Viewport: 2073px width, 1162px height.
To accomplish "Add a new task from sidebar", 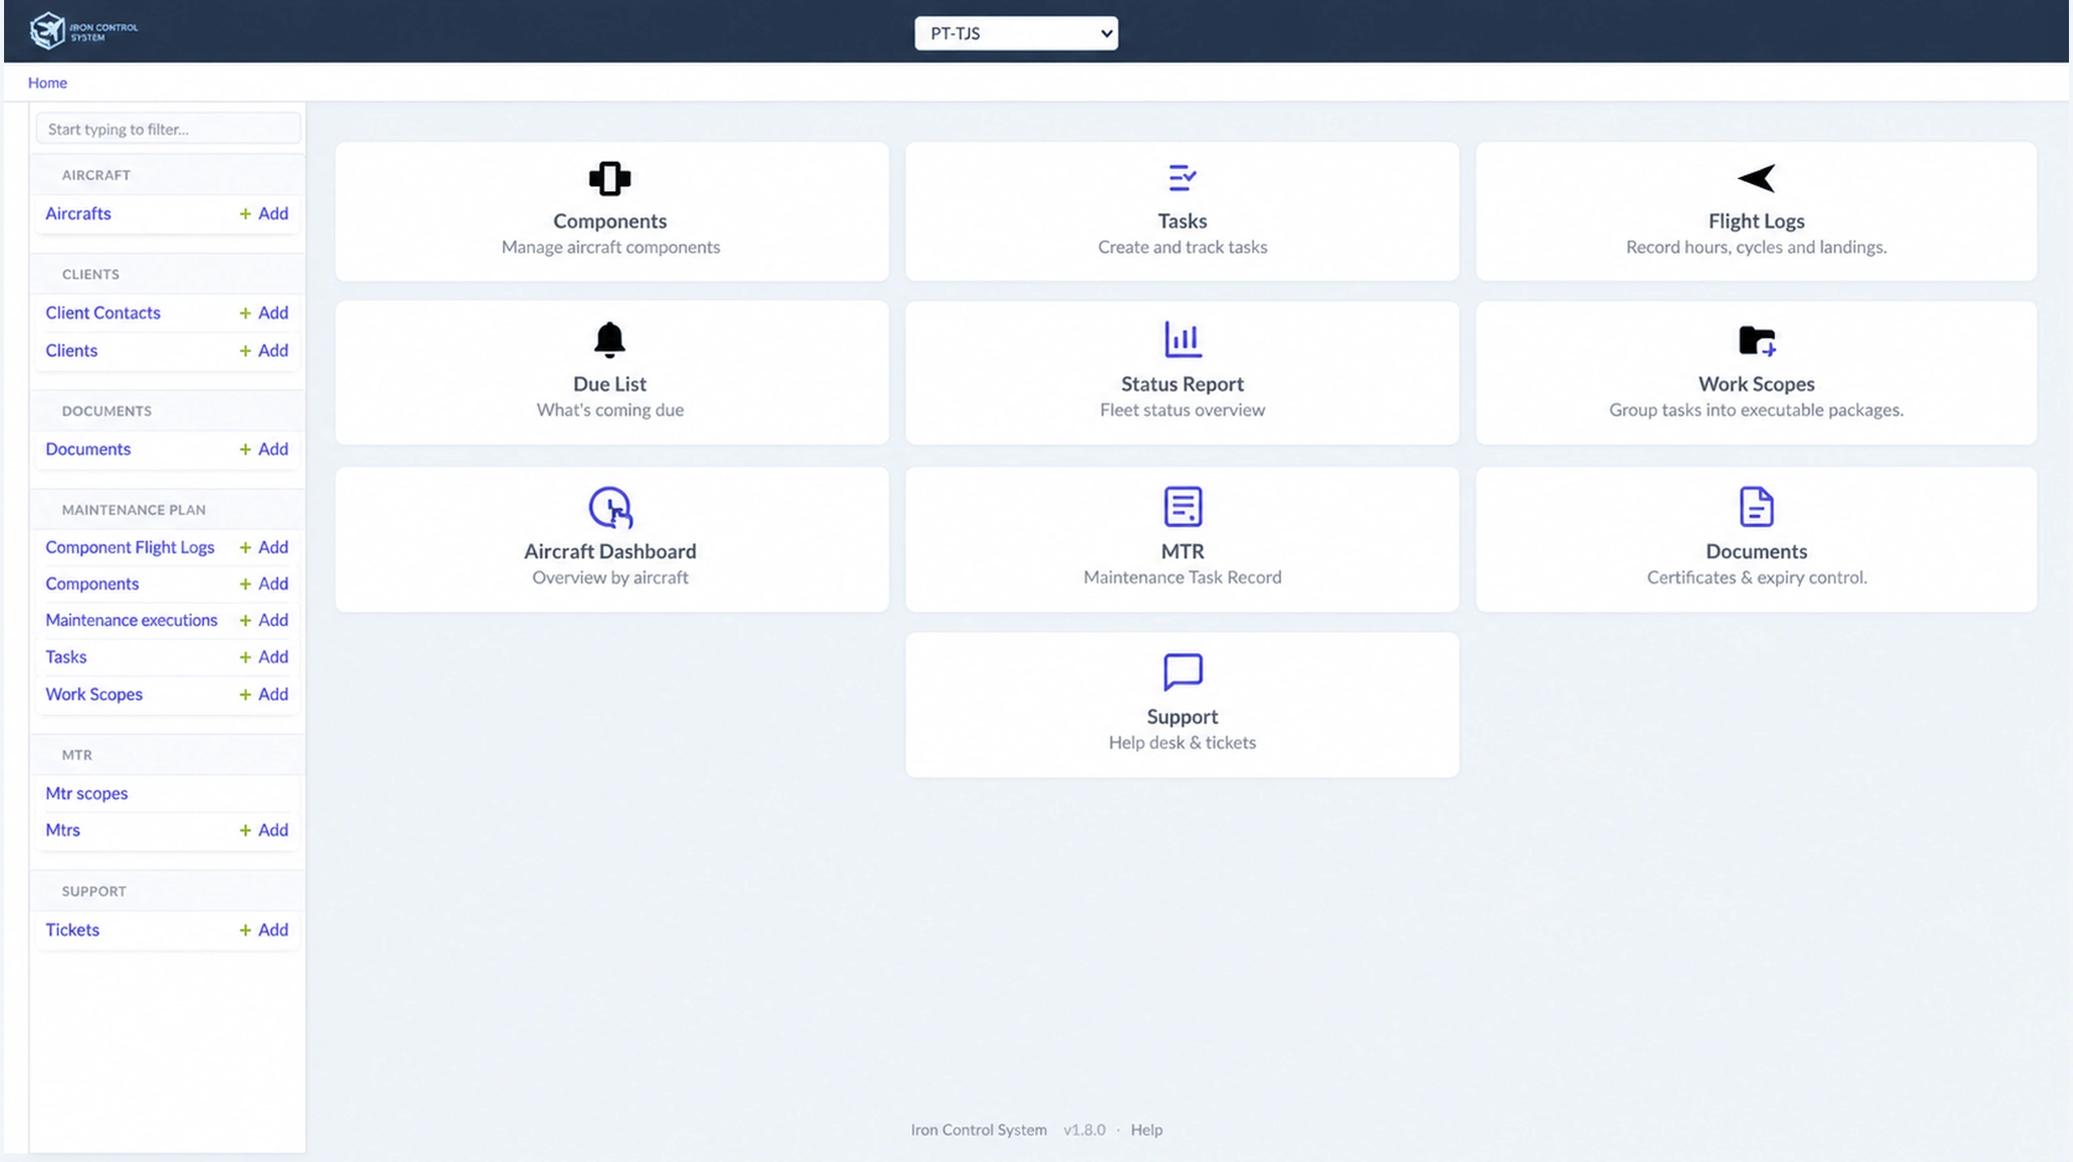I will pos(263,657).
